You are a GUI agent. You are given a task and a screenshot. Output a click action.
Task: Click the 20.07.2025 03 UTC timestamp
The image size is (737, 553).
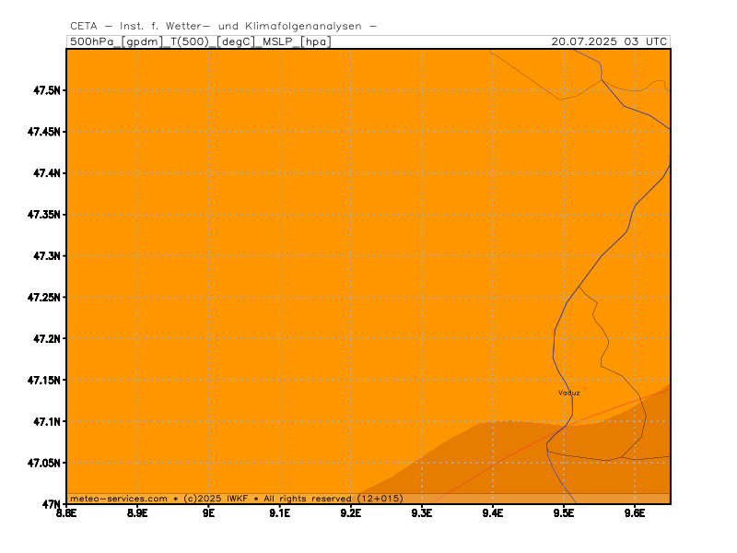point(609,41)
